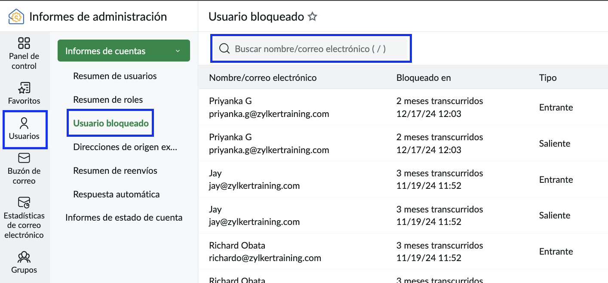Click the Nombre/correo electrónico column header

click(x=263, y=78)
